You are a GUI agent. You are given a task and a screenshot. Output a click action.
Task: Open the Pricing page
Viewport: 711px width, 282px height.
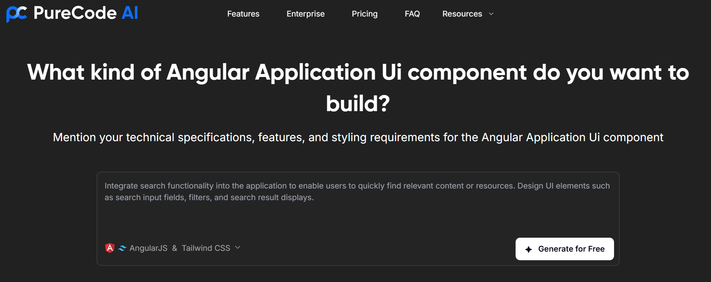[365, 14]
